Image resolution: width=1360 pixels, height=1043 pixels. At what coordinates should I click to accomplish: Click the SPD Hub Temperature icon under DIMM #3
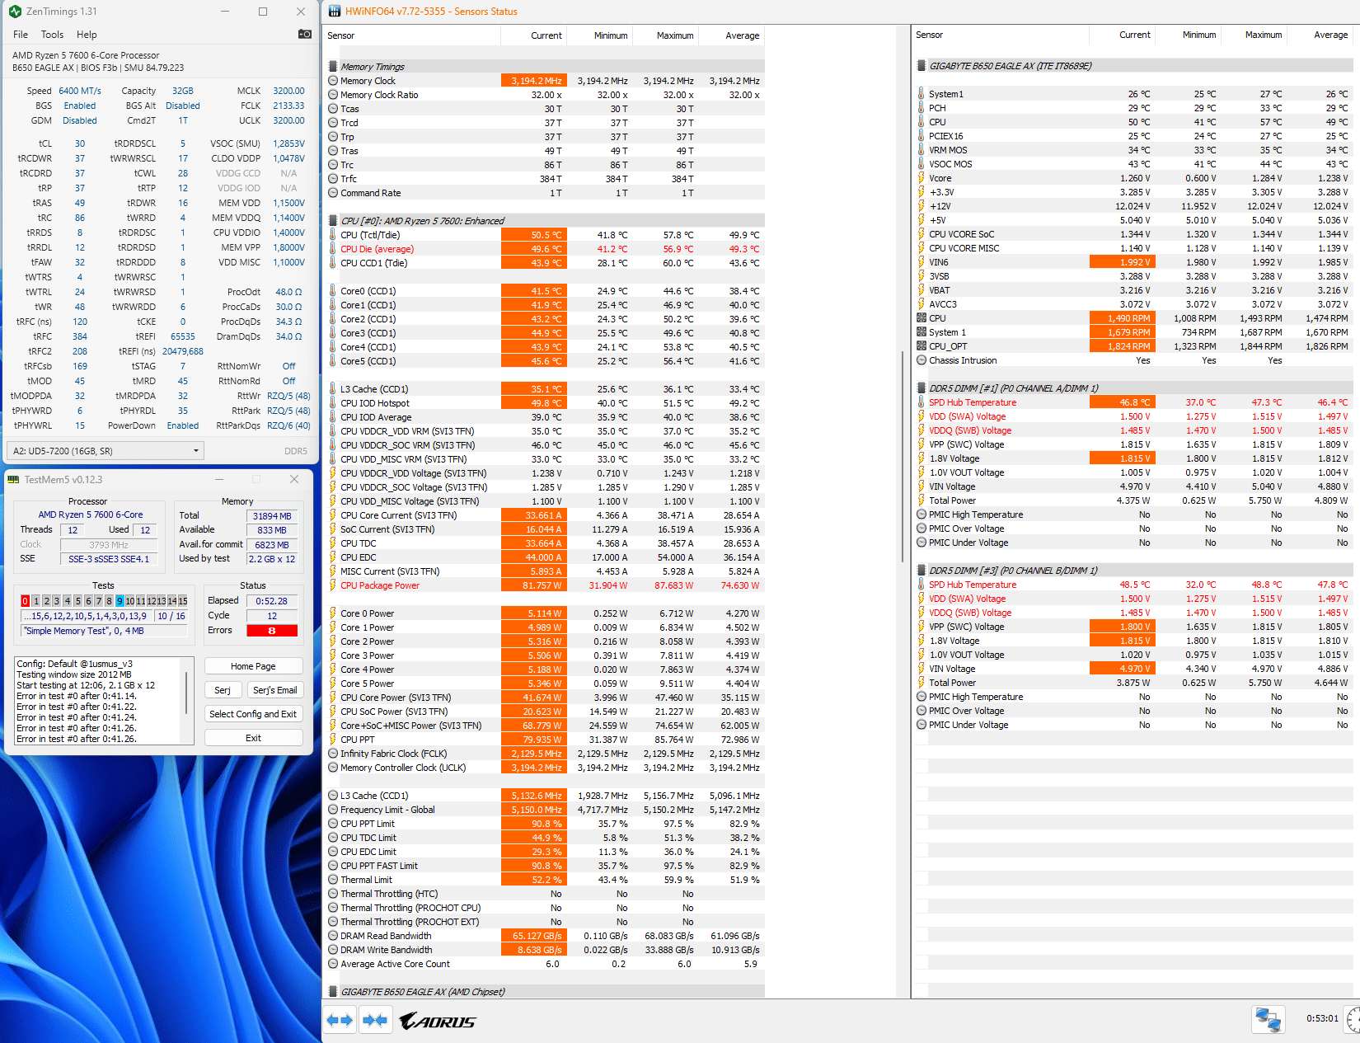coord(922,585)
